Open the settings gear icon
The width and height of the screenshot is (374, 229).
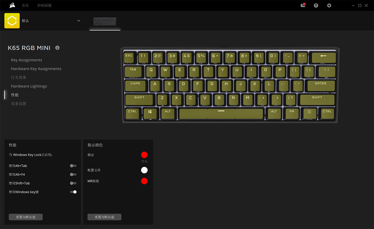329,6
